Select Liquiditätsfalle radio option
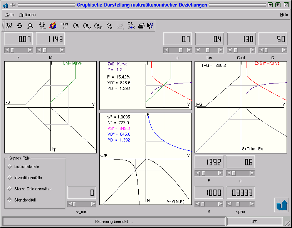Viewport: 292px width, 228px height. (9, 166)
